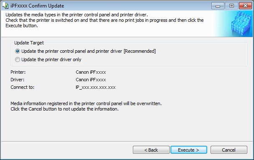The image size is (254, 160).
Task: Click the Canon iPFxxxx value beside Driver
Action: (91, 80)
